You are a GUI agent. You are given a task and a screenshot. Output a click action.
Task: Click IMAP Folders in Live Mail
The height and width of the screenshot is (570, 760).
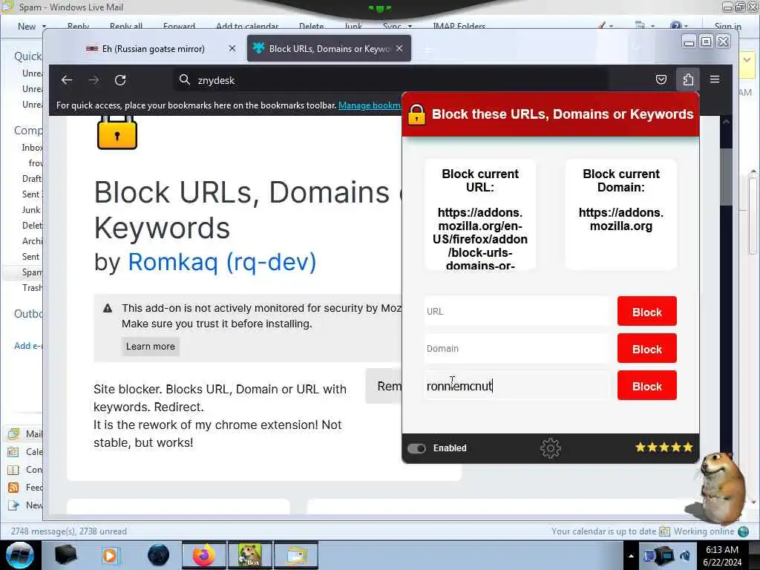click(x=459, y=26)
